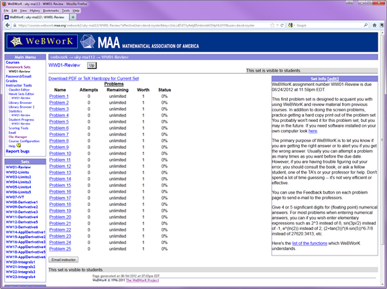This screenshot has width=387, height=289.
Task: Select WW02-Limits in Sets list
Action: tap(17, 172)
